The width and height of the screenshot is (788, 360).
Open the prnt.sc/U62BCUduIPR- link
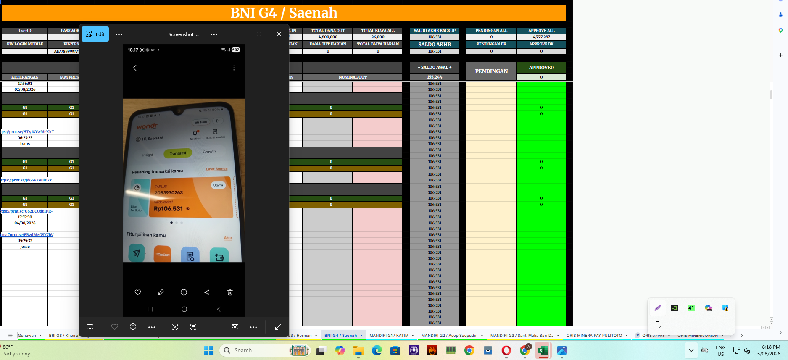[x=26, y=211]
